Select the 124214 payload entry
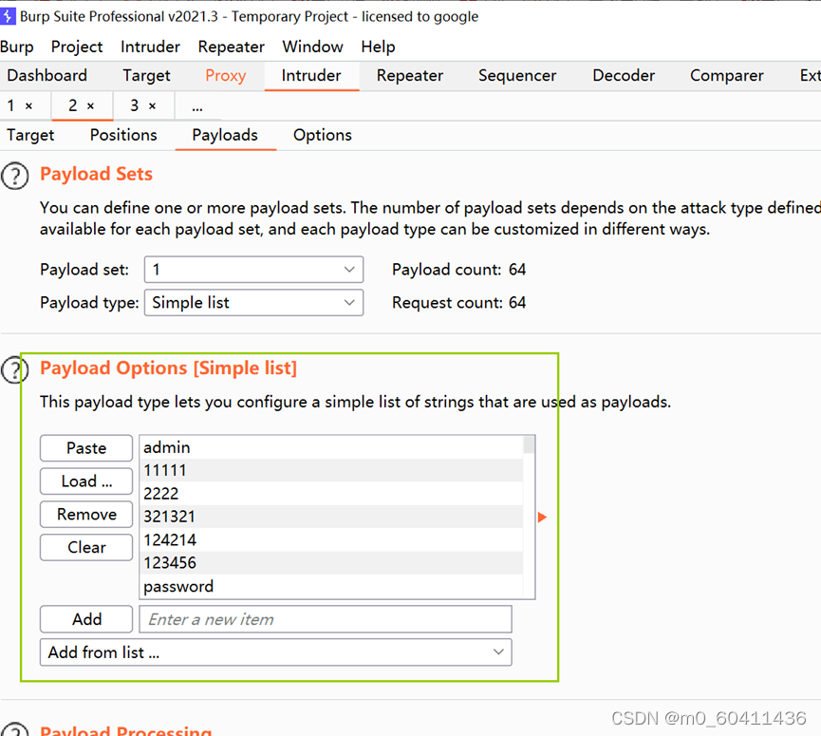The width and height of the screenshot is (821, 736). click(x=331, y=539)
